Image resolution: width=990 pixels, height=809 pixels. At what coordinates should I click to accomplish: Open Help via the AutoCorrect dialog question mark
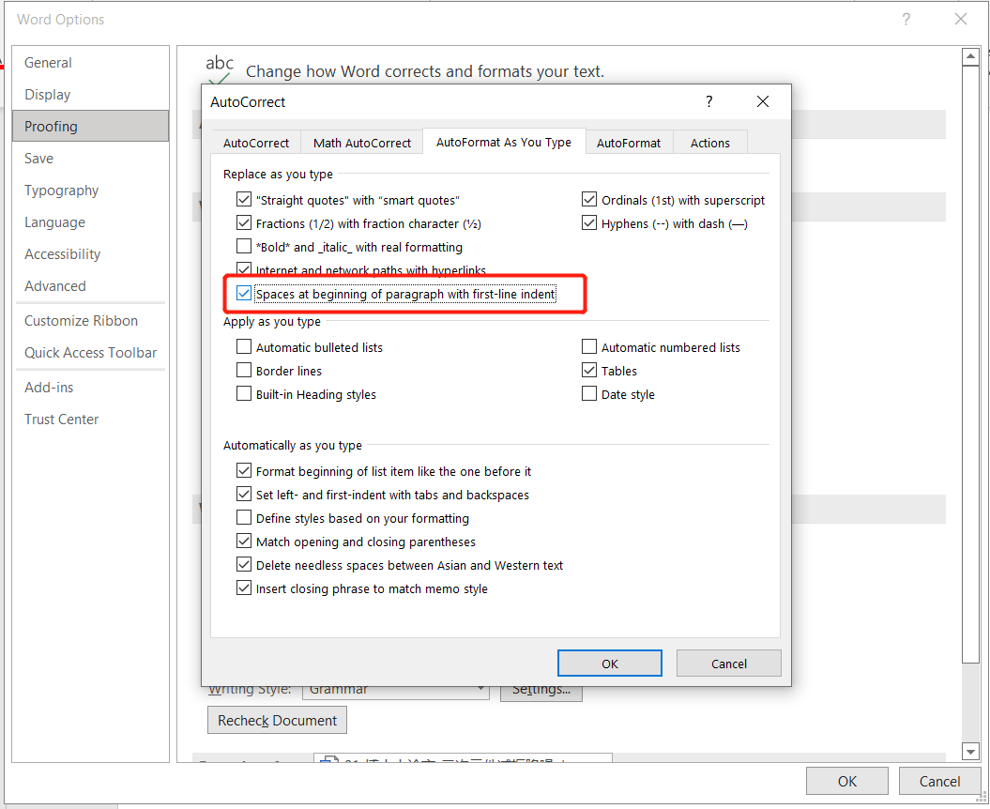point(708,101)
